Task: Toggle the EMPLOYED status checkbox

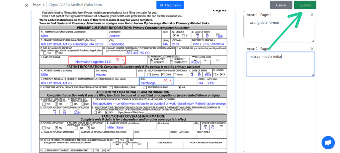Action: click(152, 59)
